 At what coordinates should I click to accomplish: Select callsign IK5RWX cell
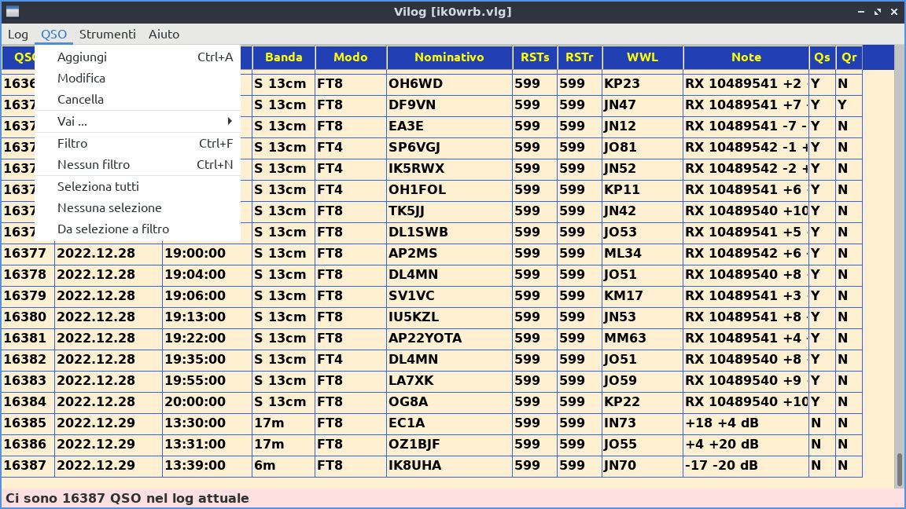pos(450,169)
